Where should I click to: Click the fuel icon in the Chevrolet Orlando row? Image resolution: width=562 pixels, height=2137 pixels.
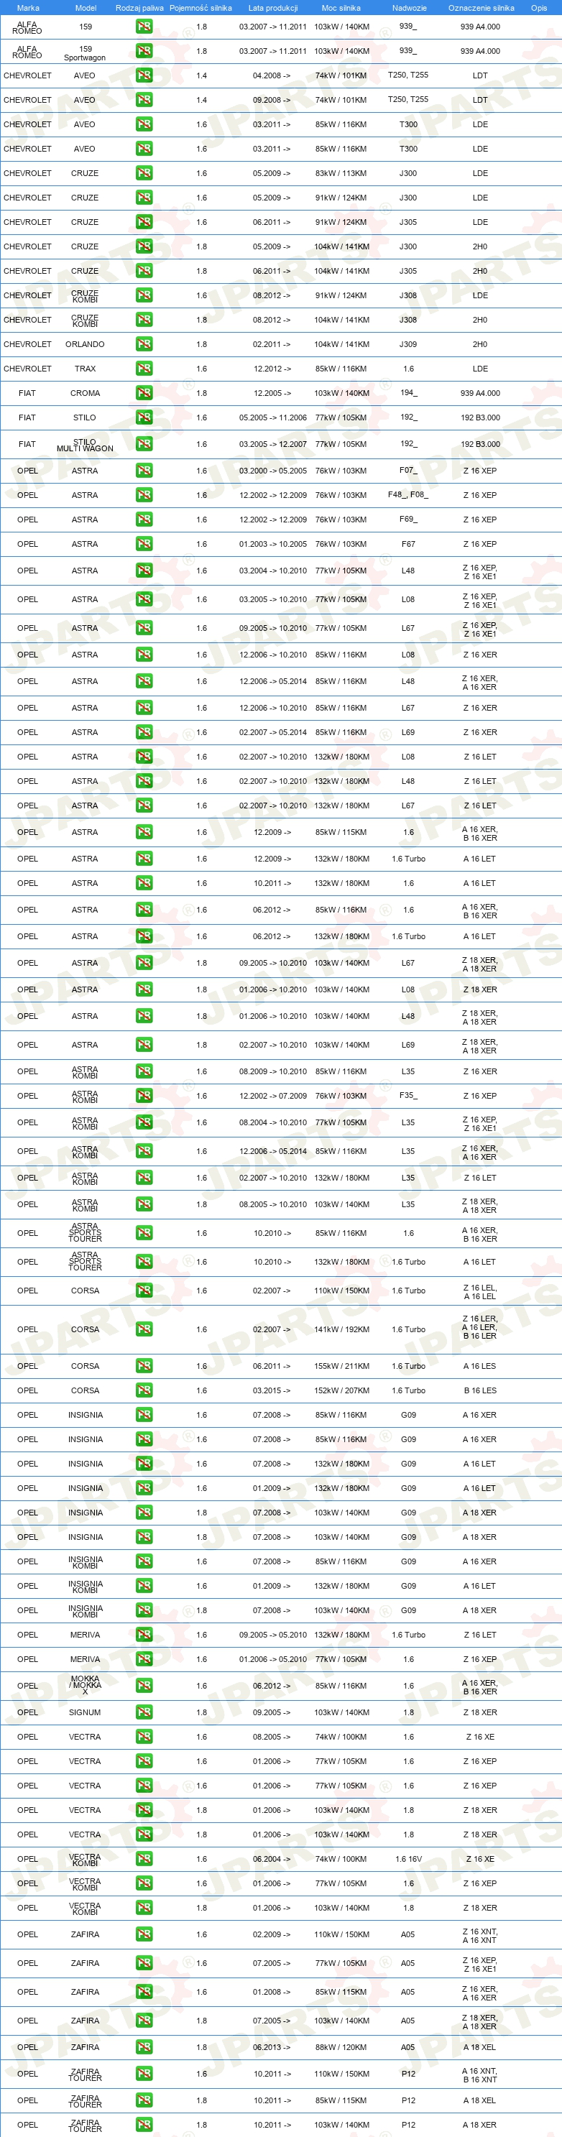[x=144, y=344]
